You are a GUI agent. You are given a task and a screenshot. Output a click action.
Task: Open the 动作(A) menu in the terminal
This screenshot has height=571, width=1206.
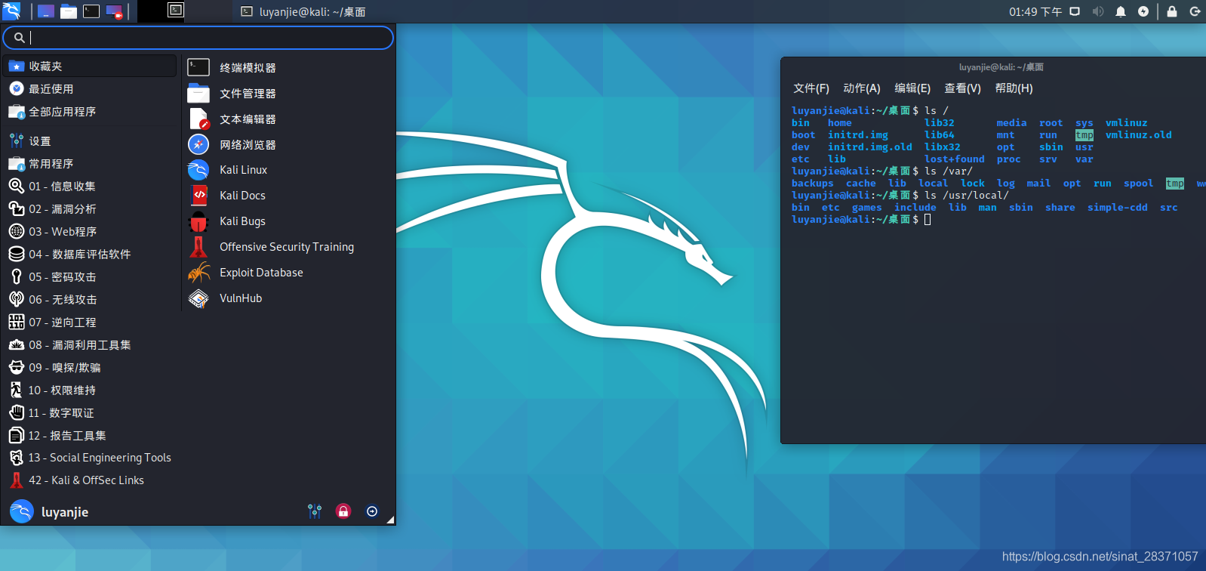(x=862, y=88)
